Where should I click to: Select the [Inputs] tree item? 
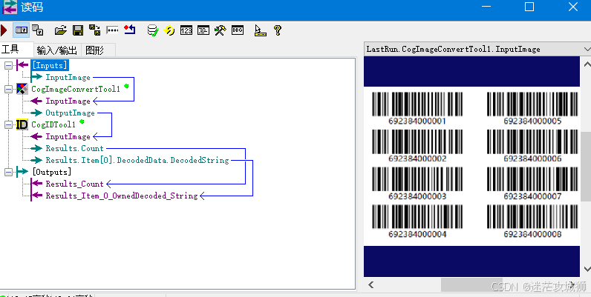tap(50, 65)
